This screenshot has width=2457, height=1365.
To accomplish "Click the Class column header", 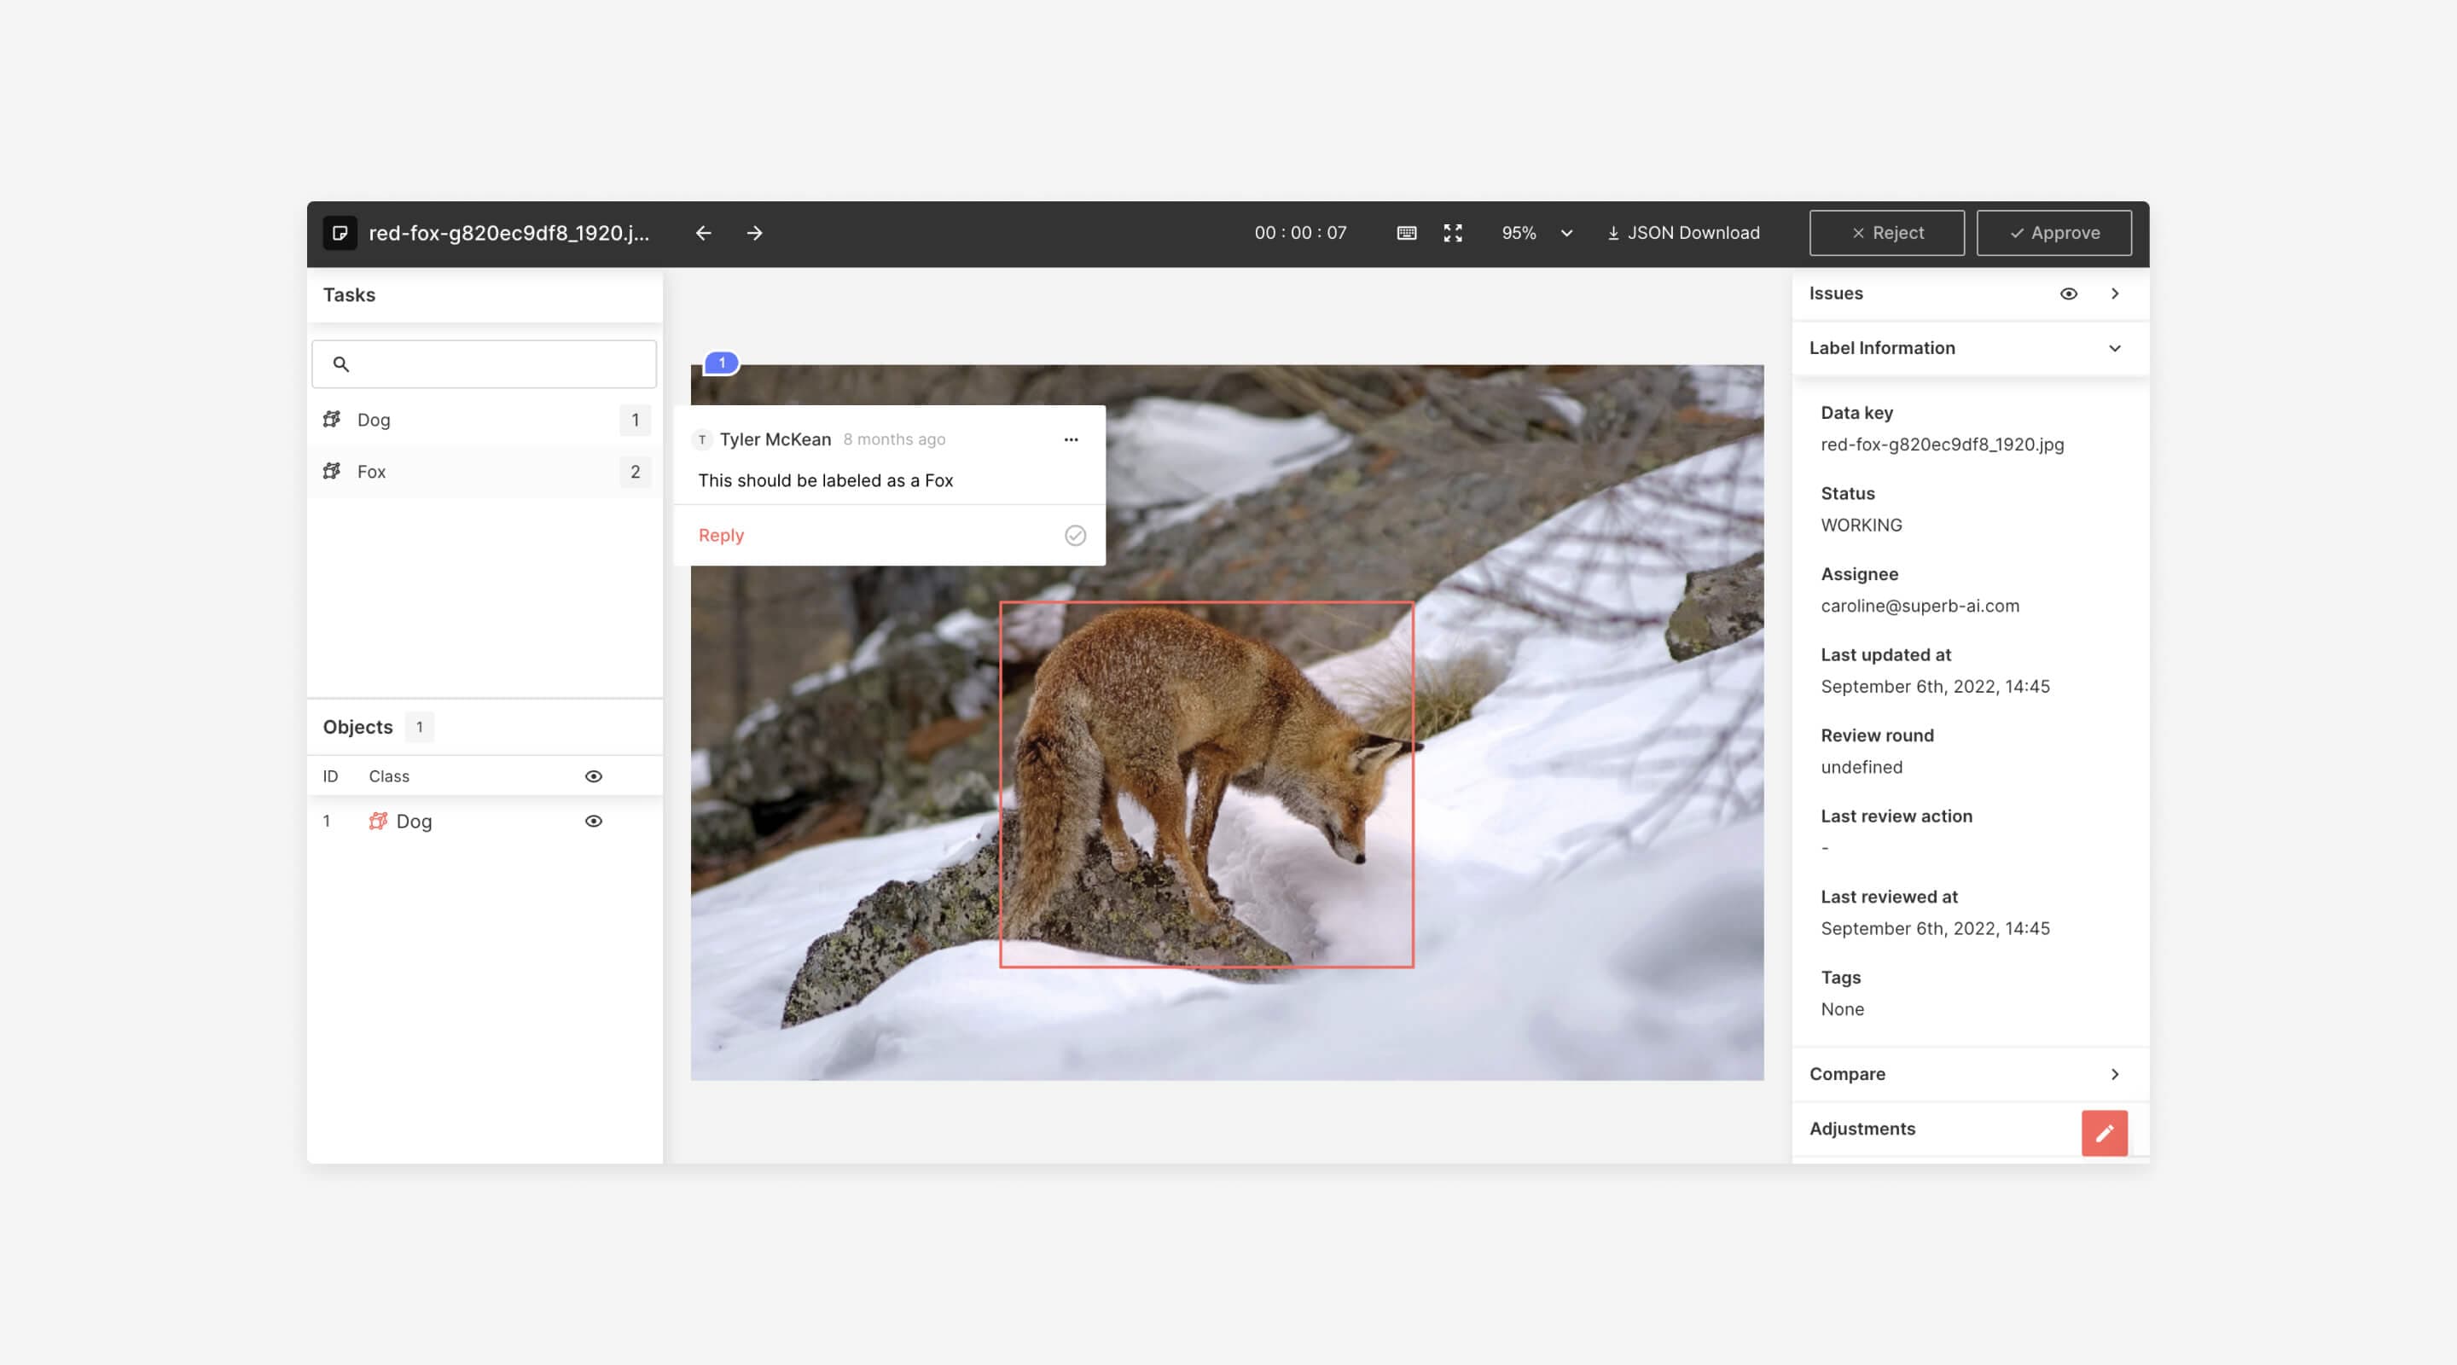I will pos(389,776).
